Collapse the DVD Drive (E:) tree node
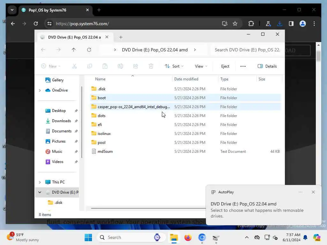The image size is (327, 245). pyautogui.click(x=40, y=192)
